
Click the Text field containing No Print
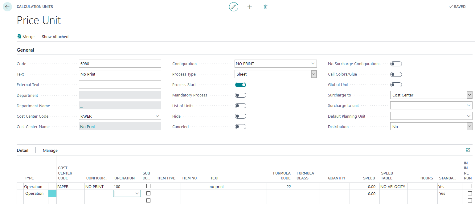coord(120,74)
